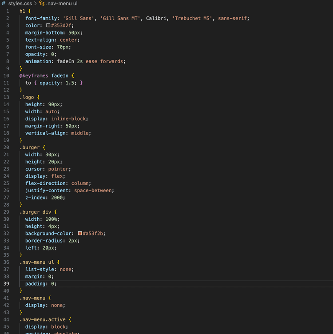Click the 'Trebuchet MS' font value
This screenshot has height=334, width=333.
pos(192,18)
